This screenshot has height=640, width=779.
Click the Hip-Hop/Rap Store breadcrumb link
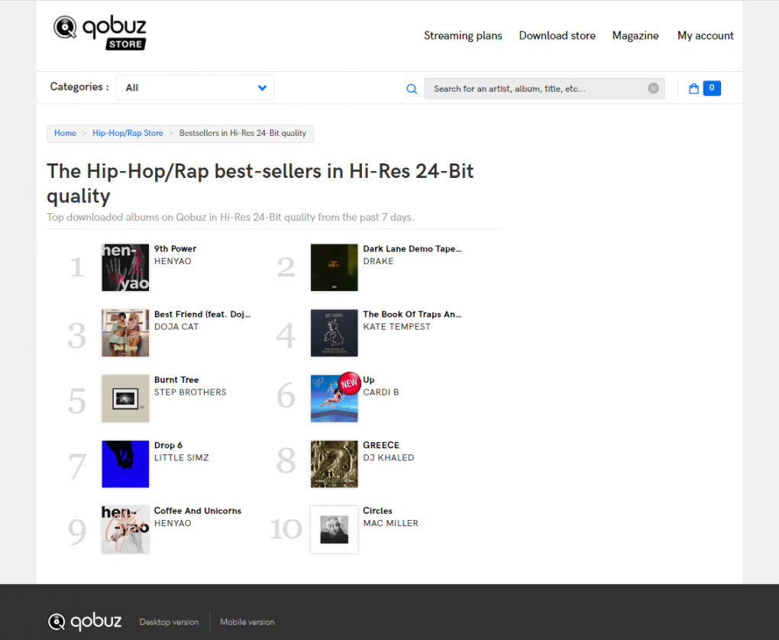(127, 133)
